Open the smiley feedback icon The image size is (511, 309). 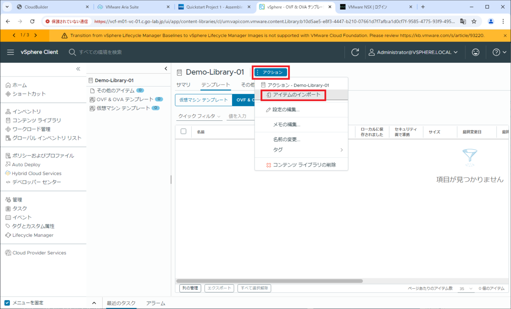(x=476, y=52)
